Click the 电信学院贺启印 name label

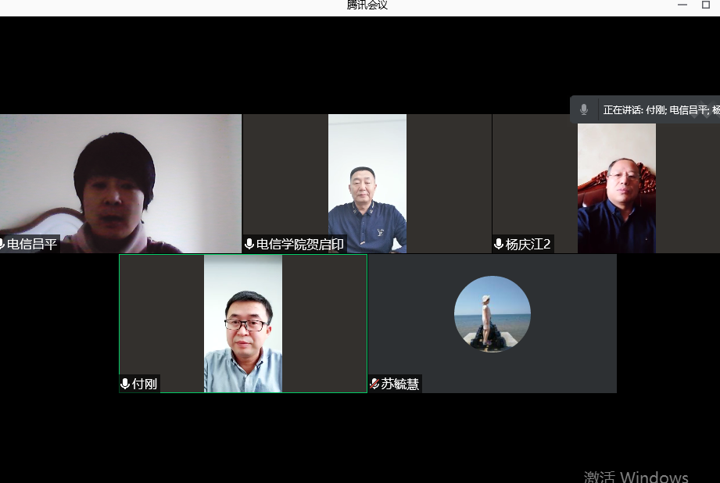[300, 244]
